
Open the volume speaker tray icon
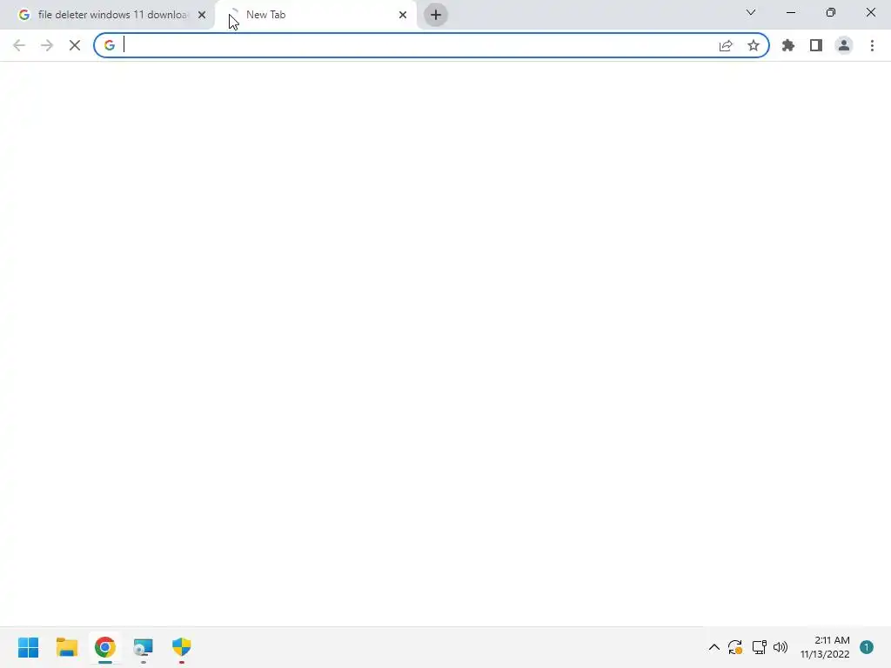pos(780,647)
